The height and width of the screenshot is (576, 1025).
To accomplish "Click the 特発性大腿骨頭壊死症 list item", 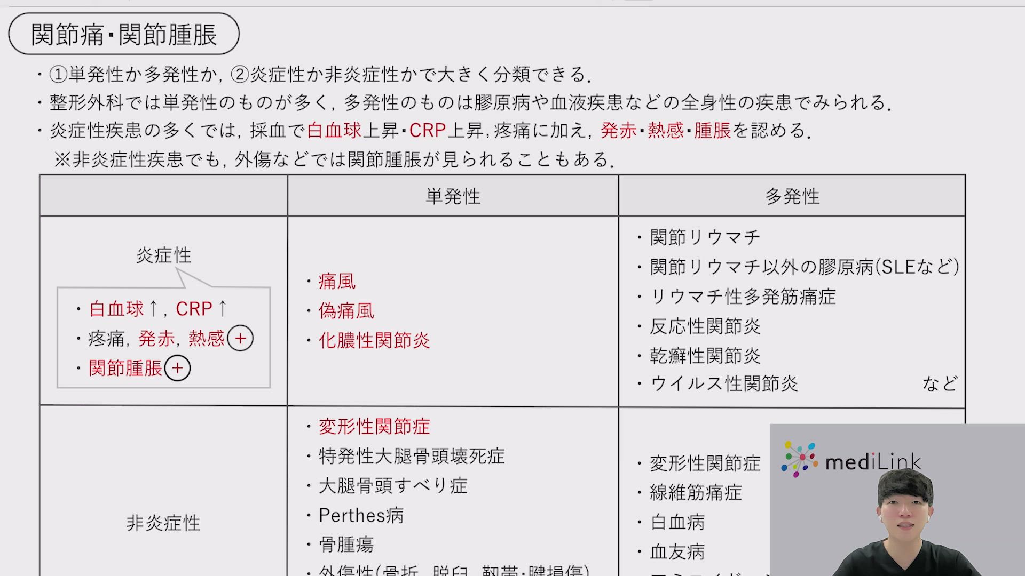I will pos(411,456).
